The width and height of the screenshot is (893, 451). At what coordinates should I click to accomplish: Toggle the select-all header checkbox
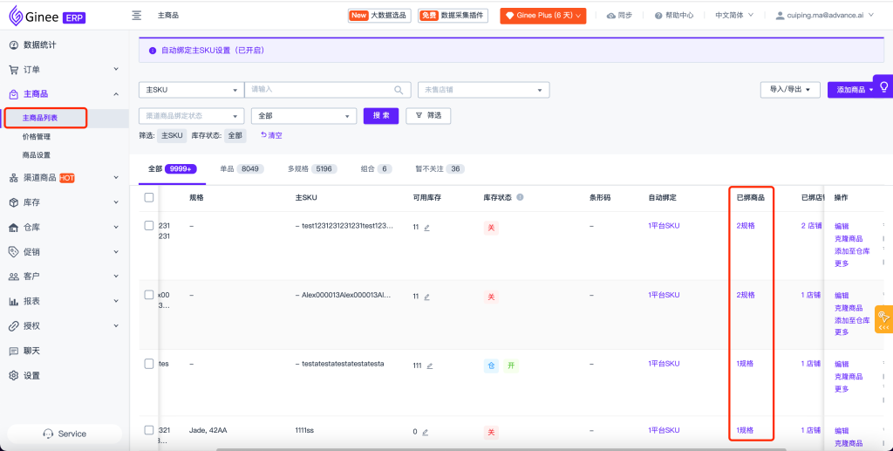point(149,197)
